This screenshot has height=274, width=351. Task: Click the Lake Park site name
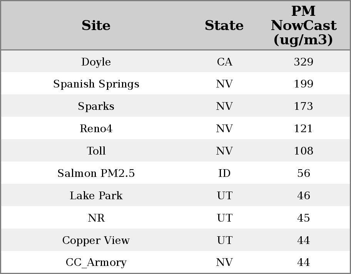click(96, 196)
